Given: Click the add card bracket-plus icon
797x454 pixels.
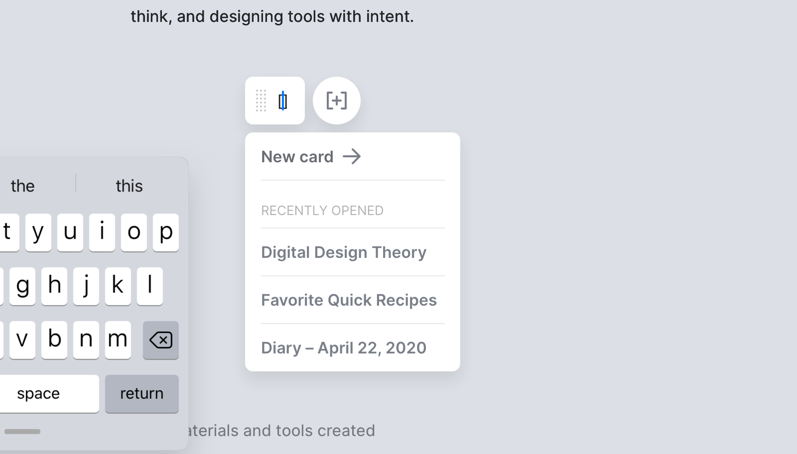Looking at the screenshot, I should point(337,101).
